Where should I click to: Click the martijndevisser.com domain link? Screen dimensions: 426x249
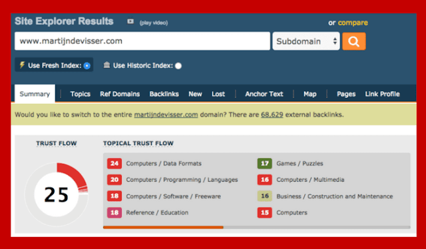[166, 115]
